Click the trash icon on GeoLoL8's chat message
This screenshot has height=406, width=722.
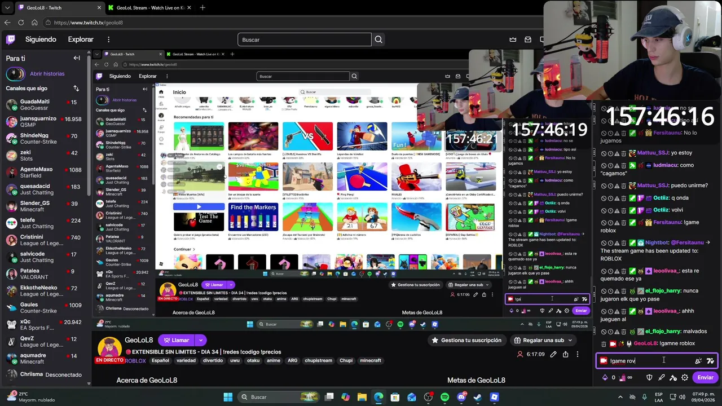604,343
